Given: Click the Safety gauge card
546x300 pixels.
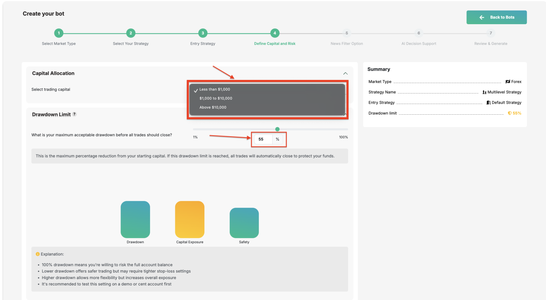Looking at the screenshot, I should 244,223.
